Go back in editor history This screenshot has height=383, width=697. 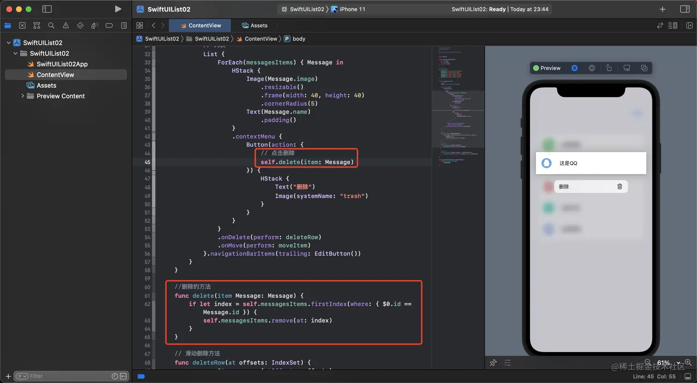(x=154, y=25)
